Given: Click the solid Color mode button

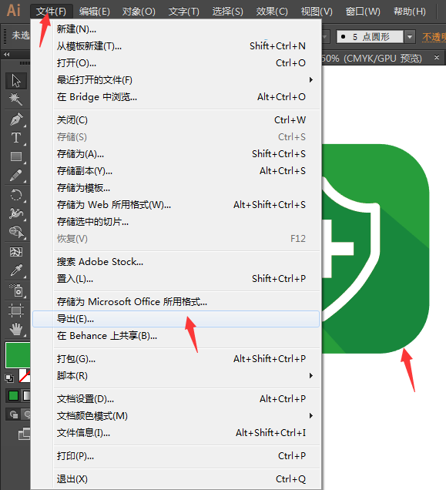Looking at the screenshot, I should pyautogui.click(x=13, y=396).
